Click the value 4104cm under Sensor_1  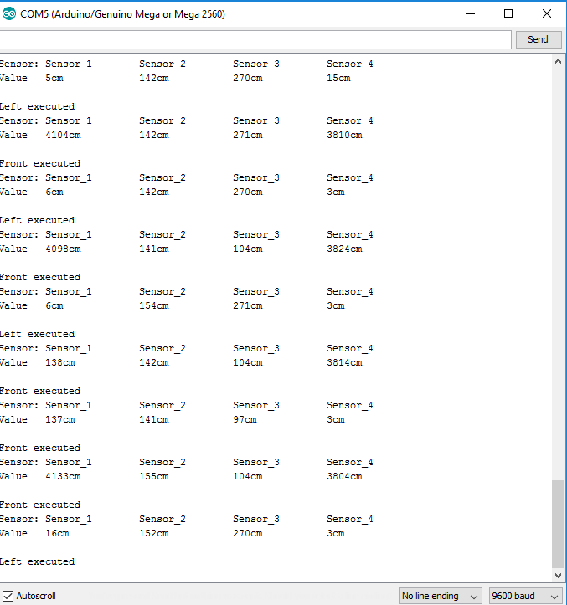click(x=63, y=135)
